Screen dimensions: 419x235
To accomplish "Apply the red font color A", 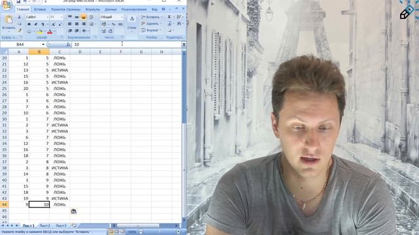I will 50,32.
